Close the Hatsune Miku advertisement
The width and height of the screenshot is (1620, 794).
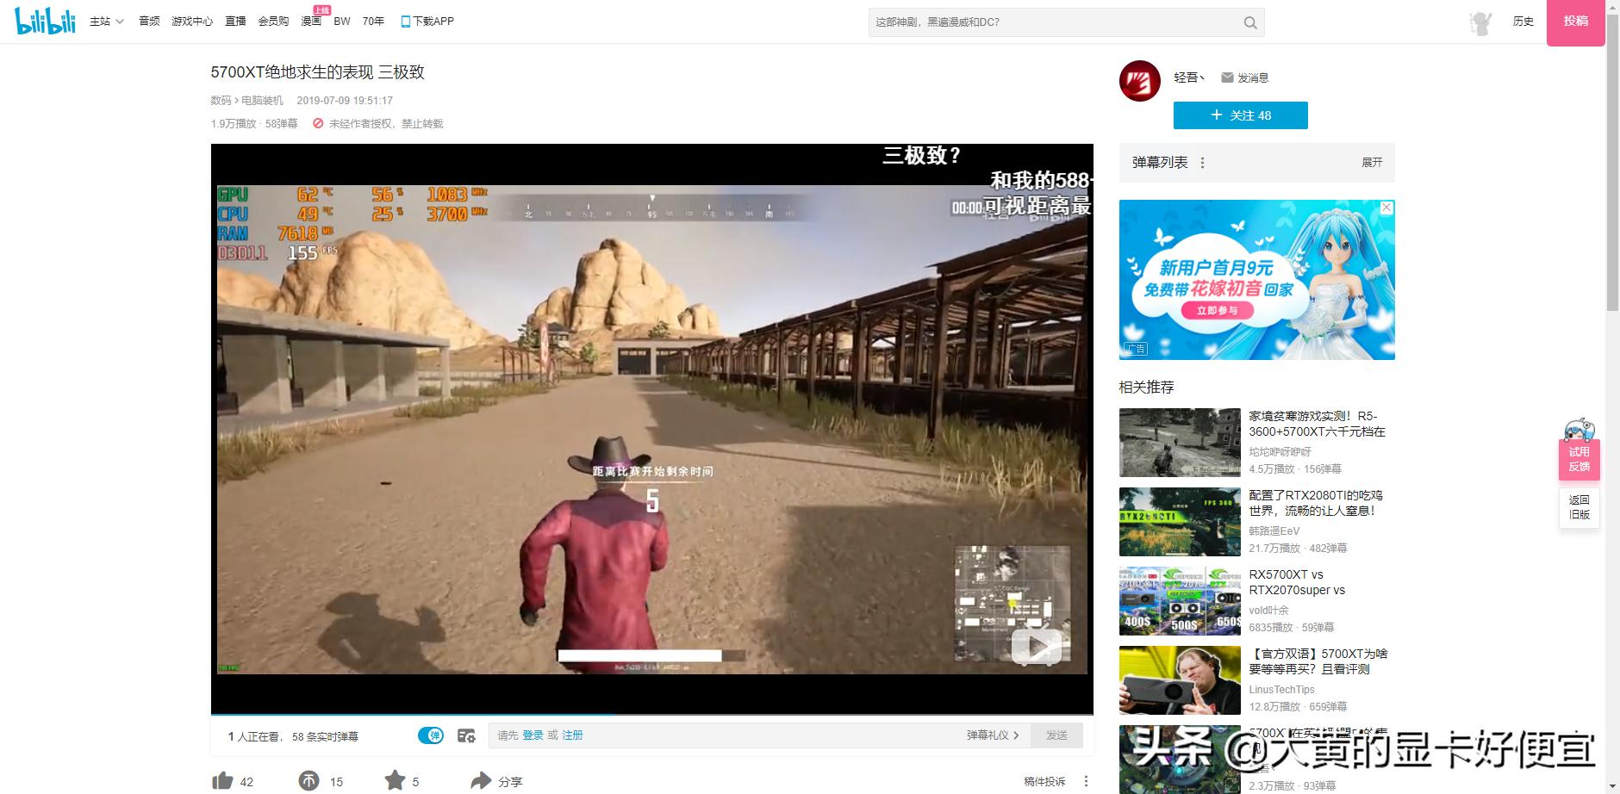click(1386, 208)
